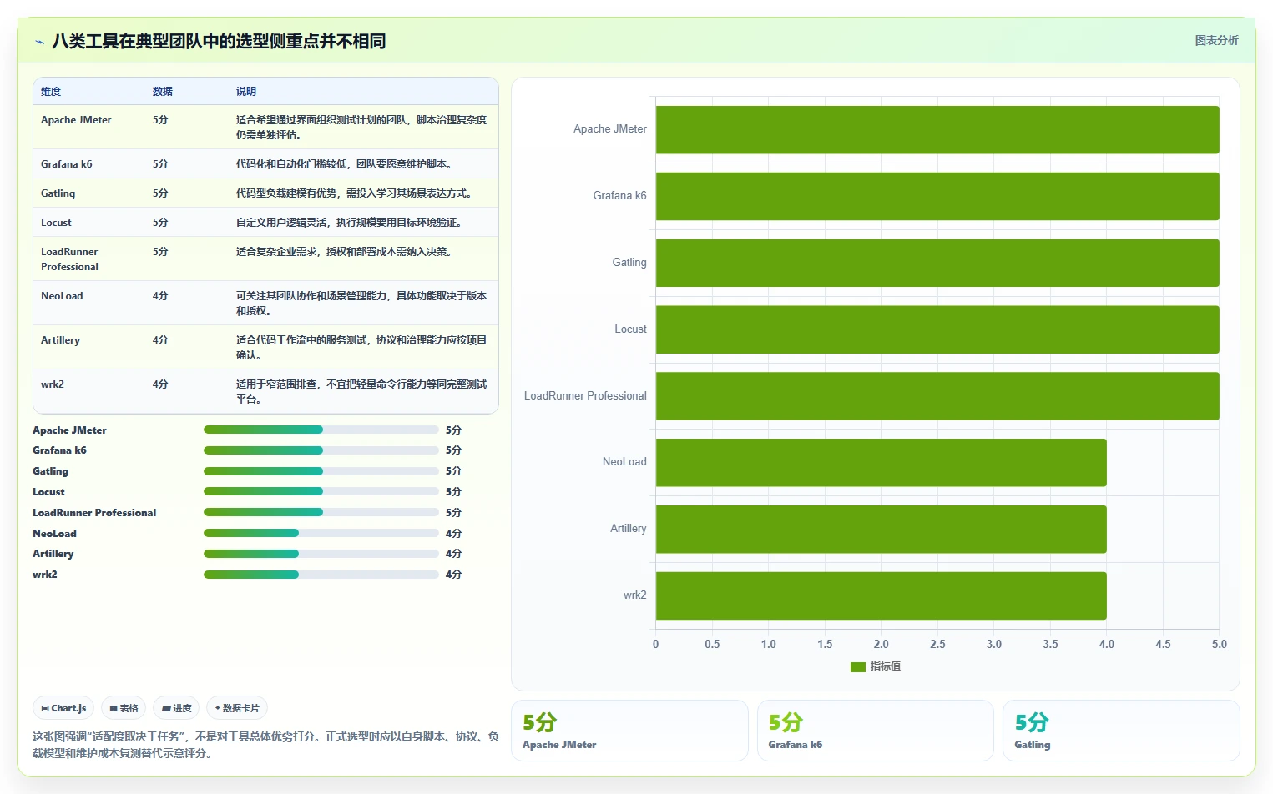Click footer note starting 这张图强调
1273x794 pixels.
[x=265, y=745]
